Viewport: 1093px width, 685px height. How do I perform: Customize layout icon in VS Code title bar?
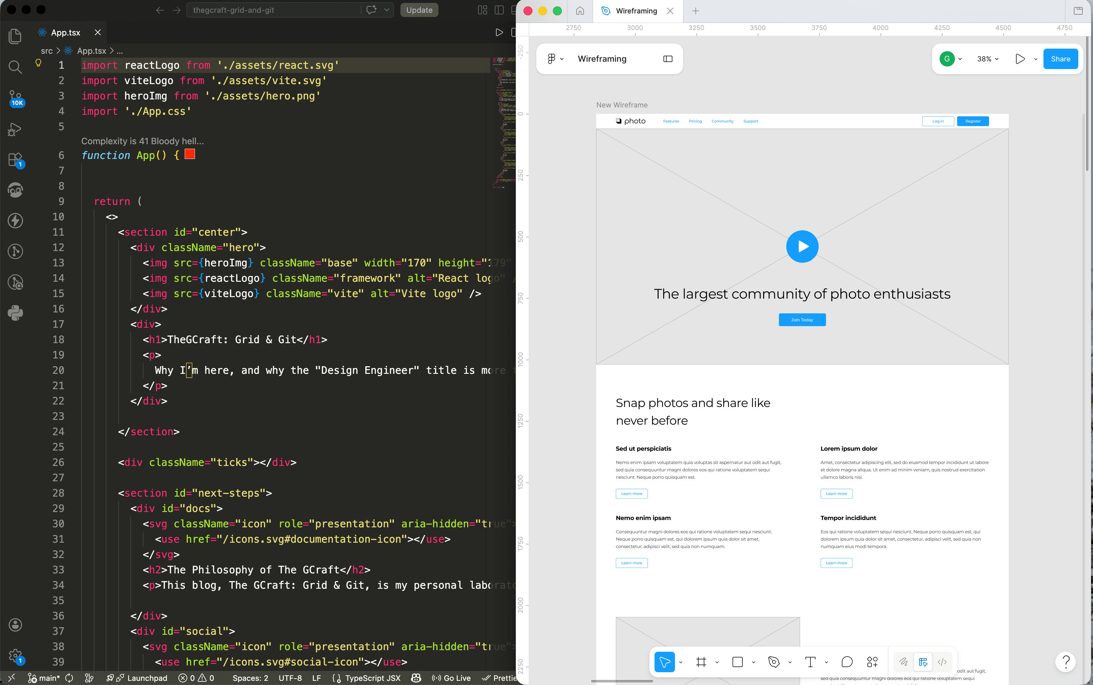click(483, 10)
